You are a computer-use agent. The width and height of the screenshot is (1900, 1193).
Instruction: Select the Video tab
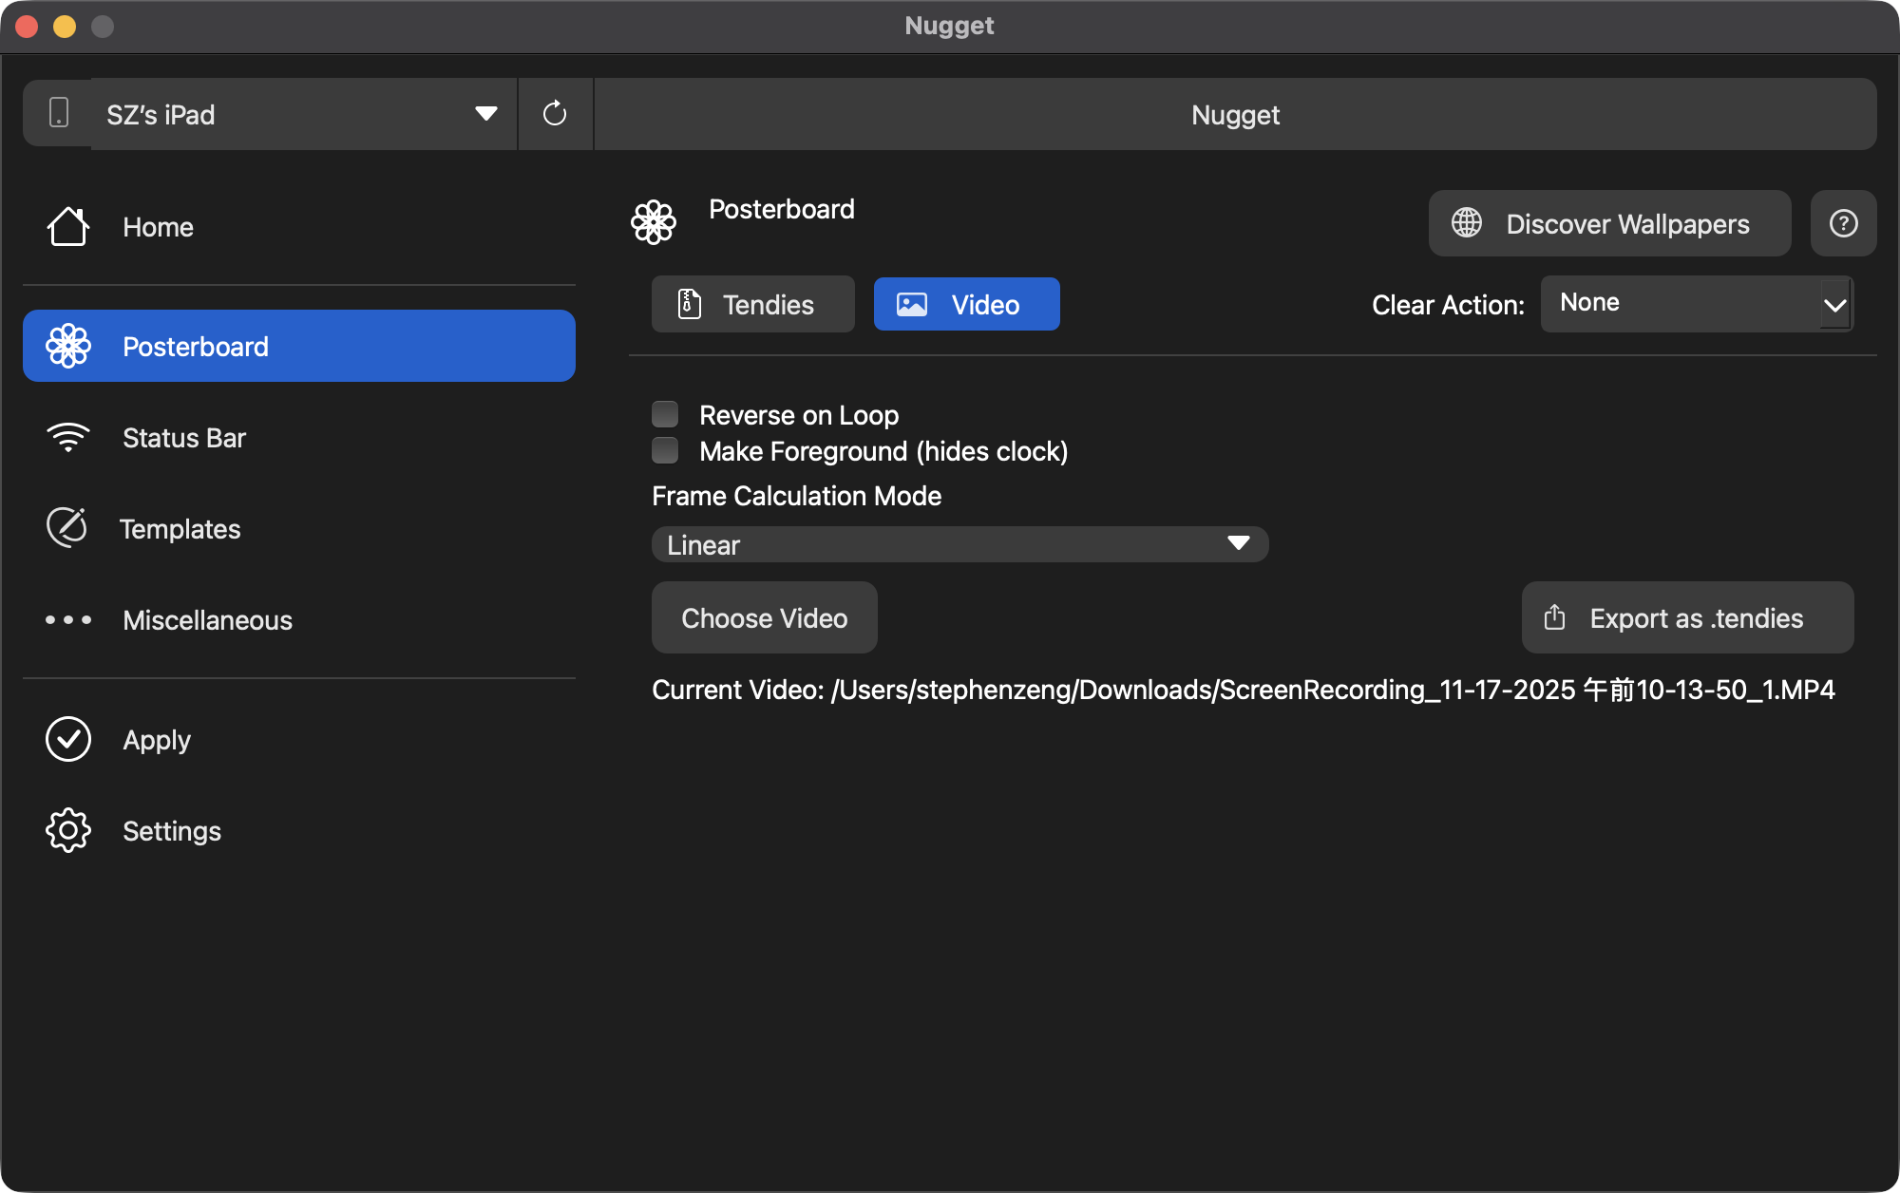[966, 304]
